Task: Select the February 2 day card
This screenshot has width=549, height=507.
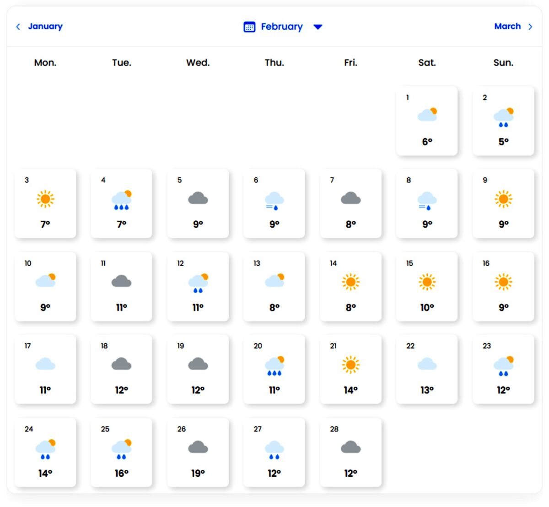Action: click(x=503, y=120)
